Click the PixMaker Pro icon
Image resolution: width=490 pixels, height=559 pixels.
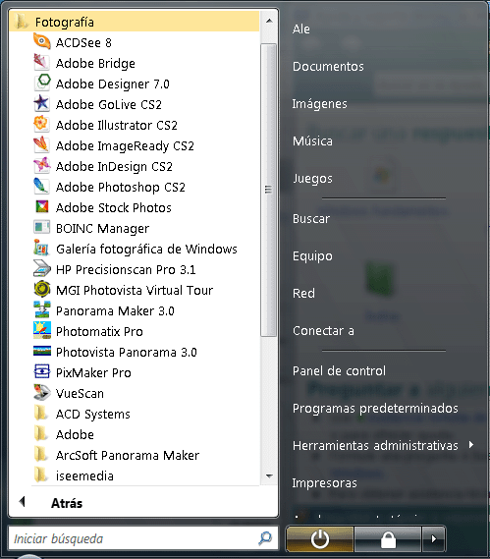click(x=41, y=372)
